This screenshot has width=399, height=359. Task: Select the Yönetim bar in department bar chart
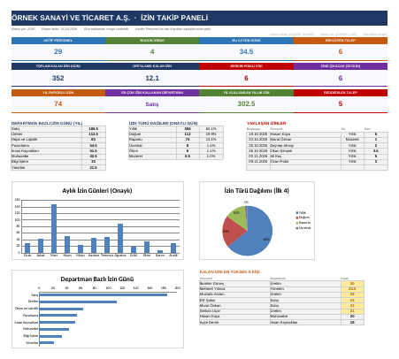tap(47, 342)
